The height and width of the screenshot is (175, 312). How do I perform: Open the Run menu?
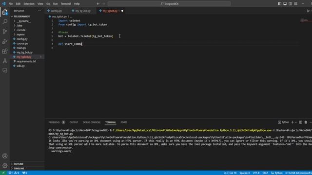click(55, 3)
